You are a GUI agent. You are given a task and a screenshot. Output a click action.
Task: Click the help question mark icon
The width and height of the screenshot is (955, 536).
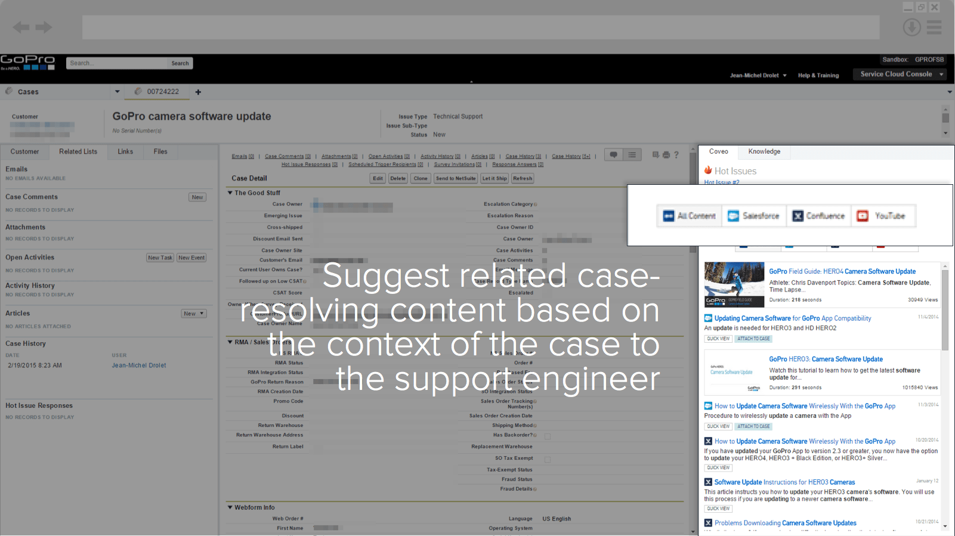click(676, 155)
